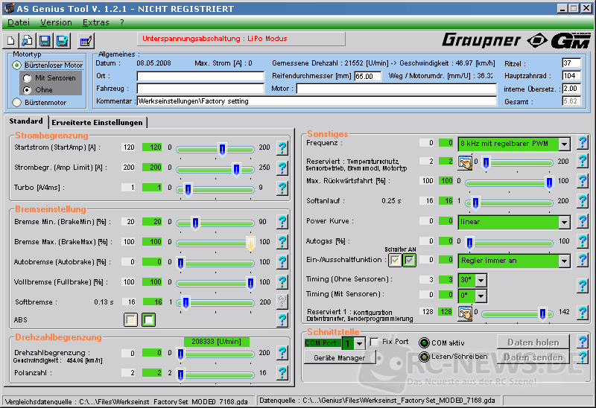Click the Bremse Min. slider thumb

[x=195, y=223]
